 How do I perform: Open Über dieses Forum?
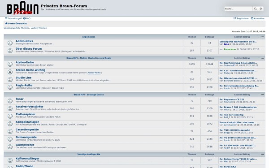[x=29, y=49]
